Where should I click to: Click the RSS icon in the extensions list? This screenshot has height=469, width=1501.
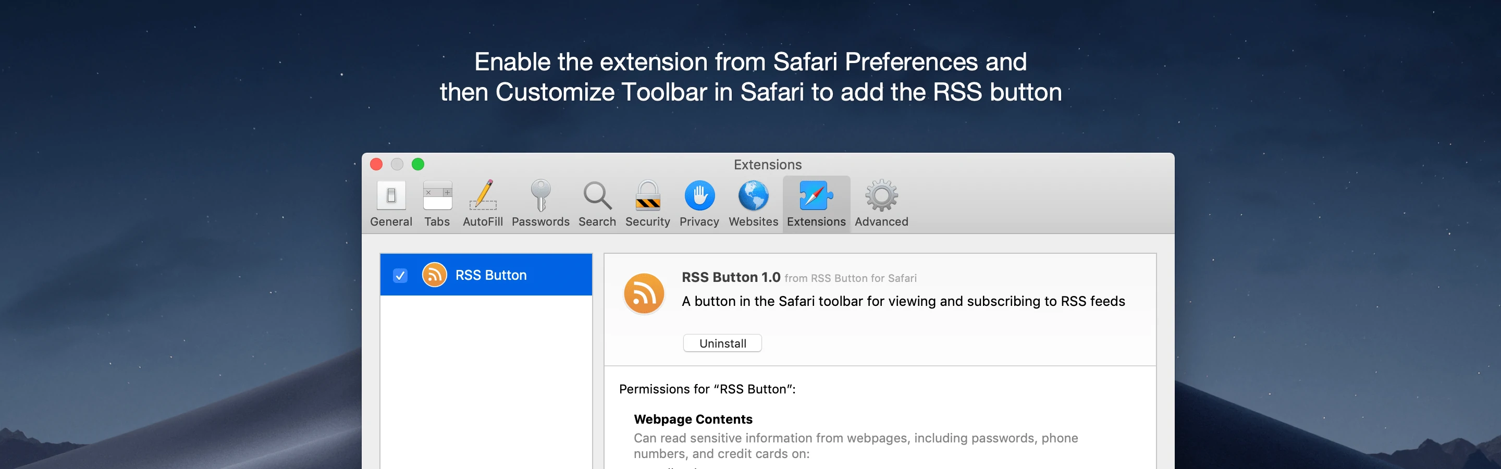(434, 275)
